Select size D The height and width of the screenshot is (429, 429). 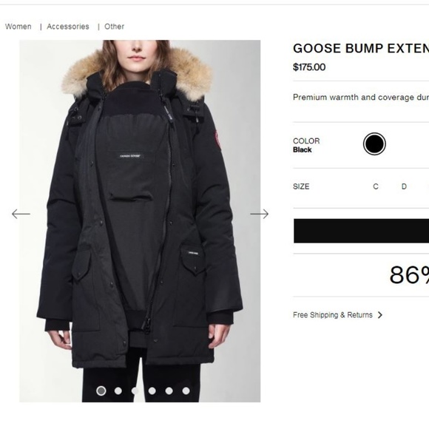click(x=404, y=186)
